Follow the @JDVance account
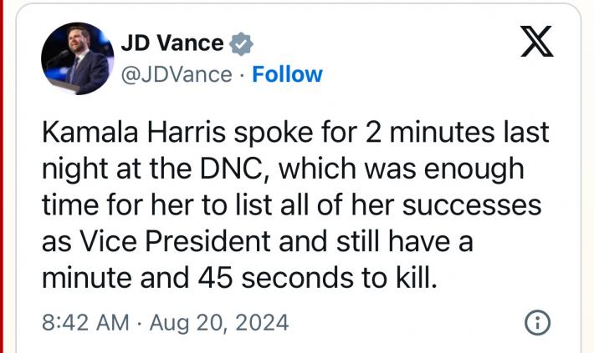The image size is (594, 353). [287, 74]
